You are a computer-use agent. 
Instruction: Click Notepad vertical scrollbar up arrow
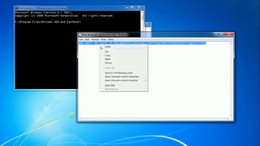231,43
